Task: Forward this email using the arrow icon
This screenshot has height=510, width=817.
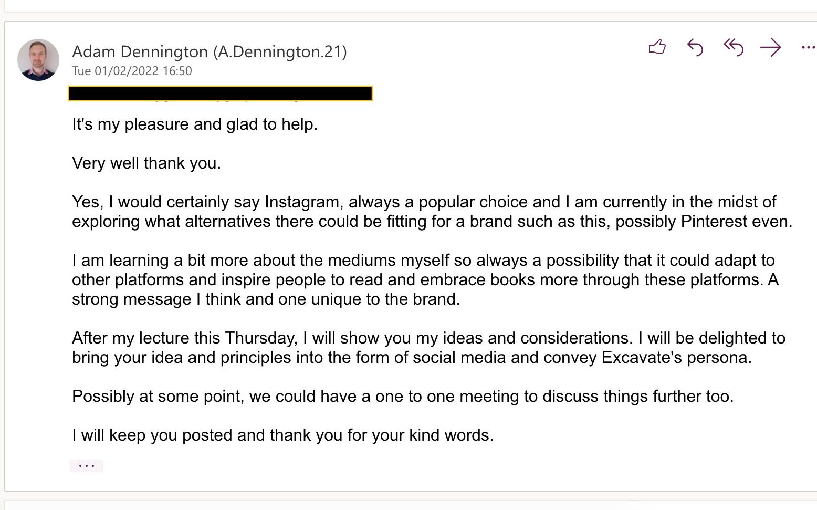Action: 770,48
